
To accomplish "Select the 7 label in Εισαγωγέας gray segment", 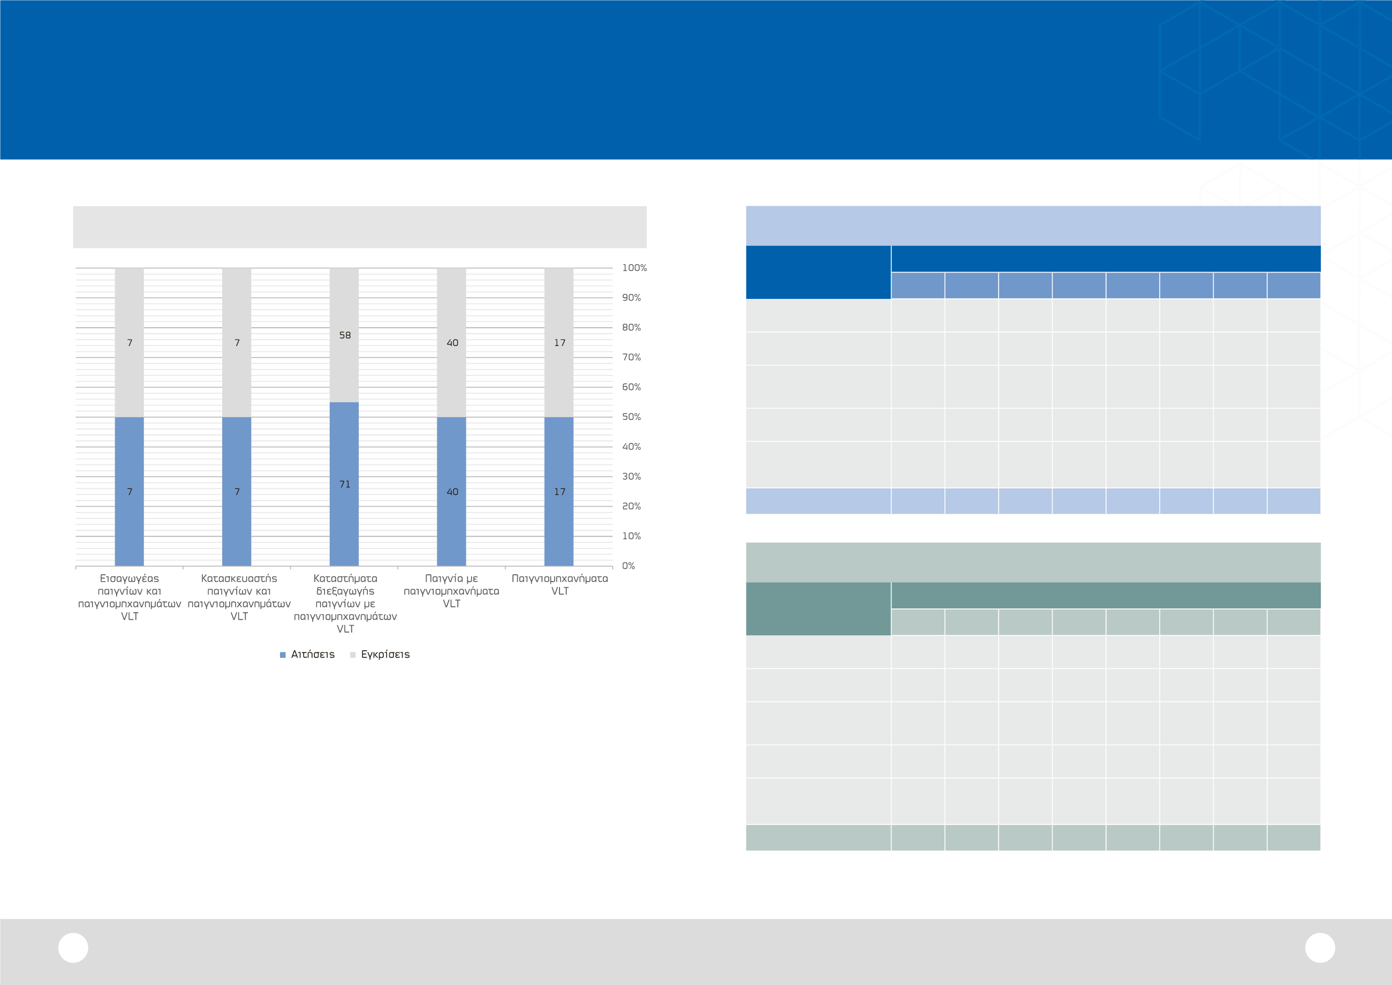I will 130,343.
